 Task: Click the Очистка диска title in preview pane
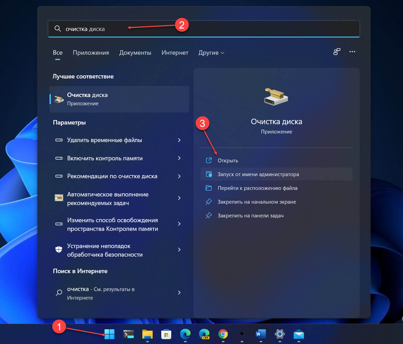[x=276, y=121]
